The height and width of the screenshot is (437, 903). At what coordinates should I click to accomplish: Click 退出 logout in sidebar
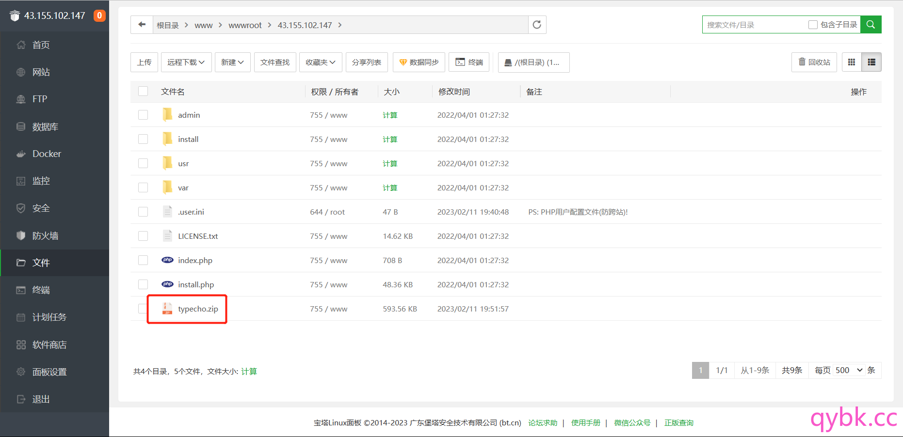tap(55, 399)
